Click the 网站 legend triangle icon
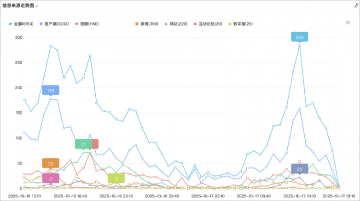This screenshot has width=360, height=201. 166,23
